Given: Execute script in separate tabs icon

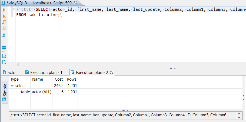Looking at the screenshot, I should point(4,28).
